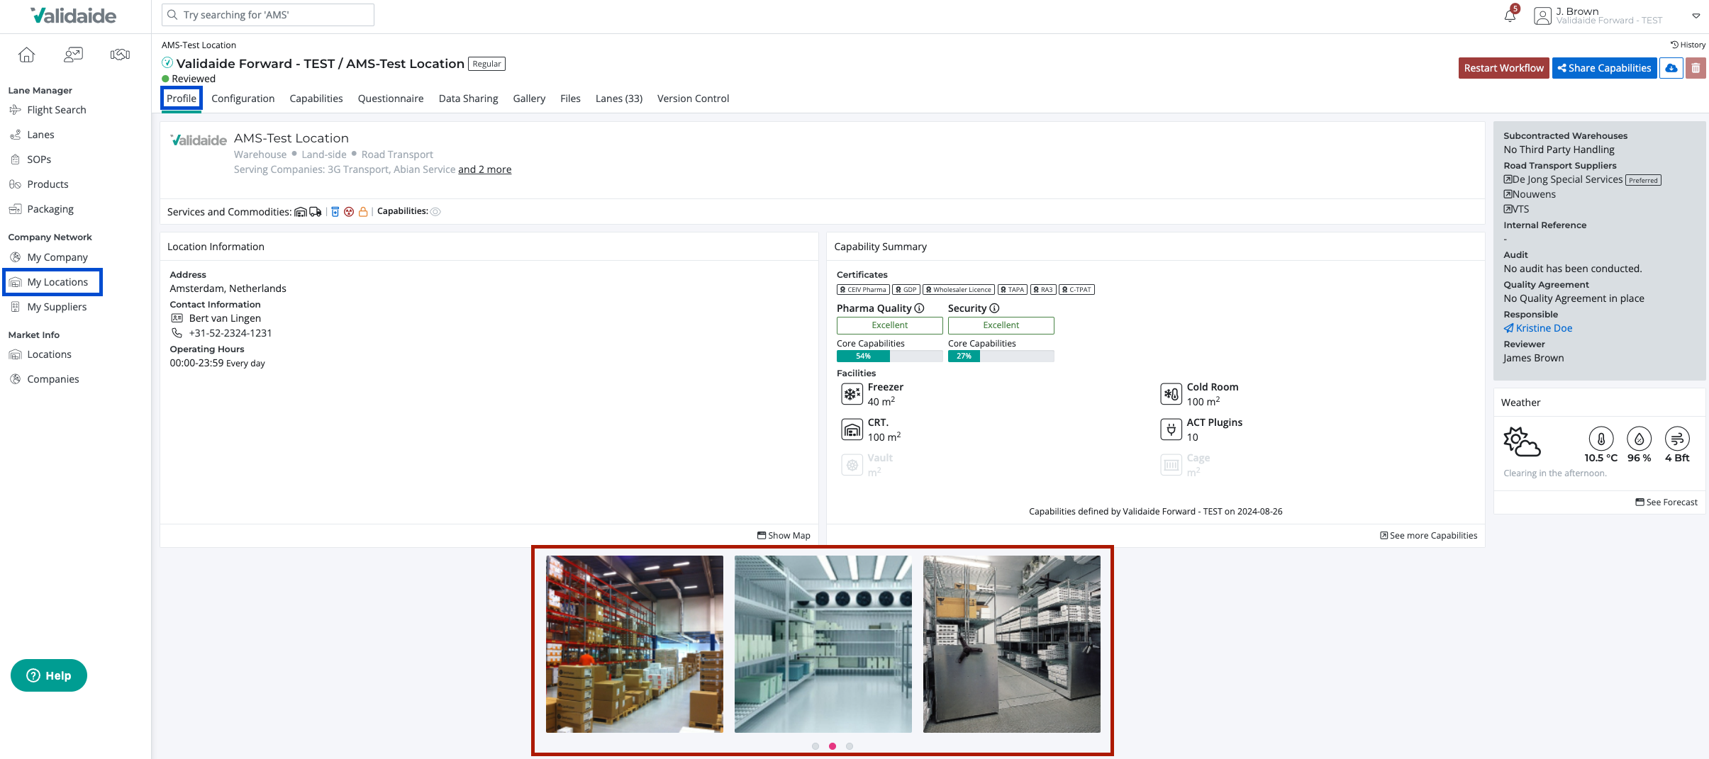This screenshot has height=759, width=1709.
Task: Open My Suppliers in sidebar
Action: (x=48, y=307)
